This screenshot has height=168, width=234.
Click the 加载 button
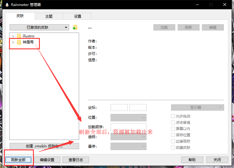[x=164, y=28]
